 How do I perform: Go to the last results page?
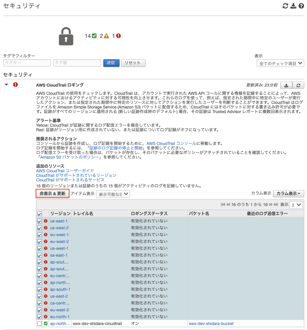[276, 205]
